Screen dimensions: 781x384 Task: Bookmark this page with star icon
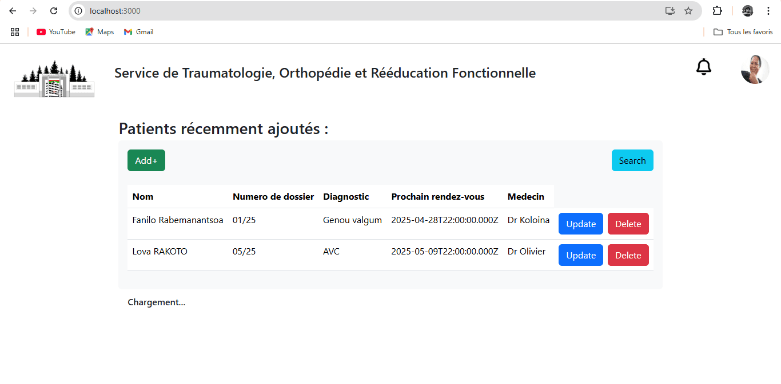point(688,11)
